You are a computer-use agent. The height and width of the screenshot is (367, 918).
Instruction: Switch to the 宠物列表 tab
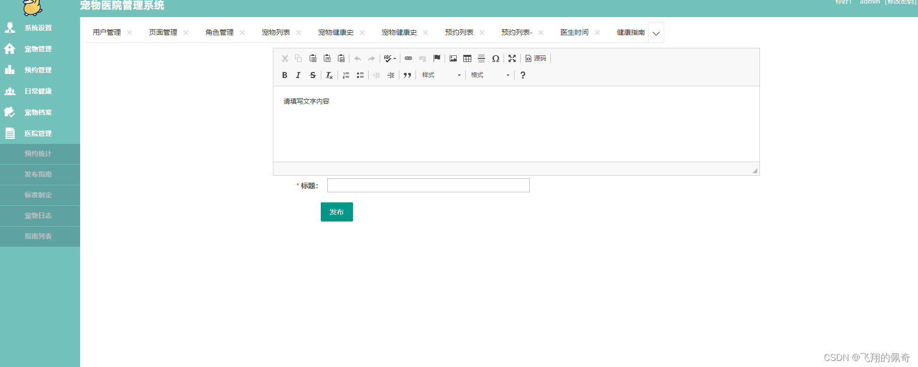tap(276, 32)
